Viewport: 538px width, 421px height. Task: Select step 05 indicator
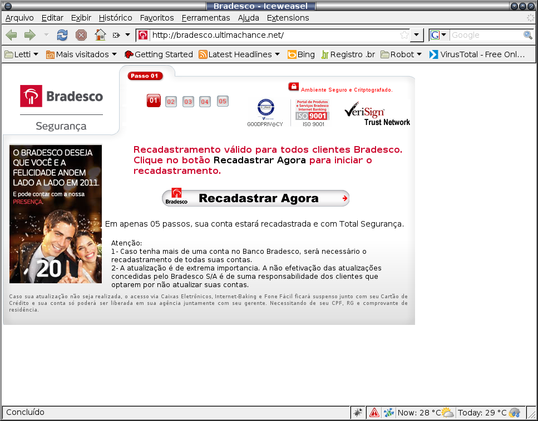coord(223,101)
